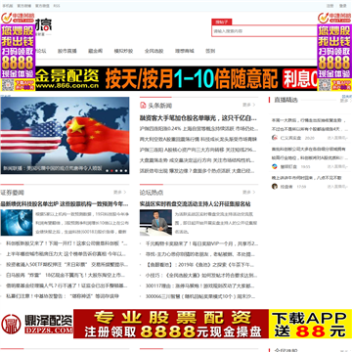Image resolution: width=352 pixels, height=352 pixels.
Task: Select the red 搜帖子 search tab
Action: (x=222, y=22)
